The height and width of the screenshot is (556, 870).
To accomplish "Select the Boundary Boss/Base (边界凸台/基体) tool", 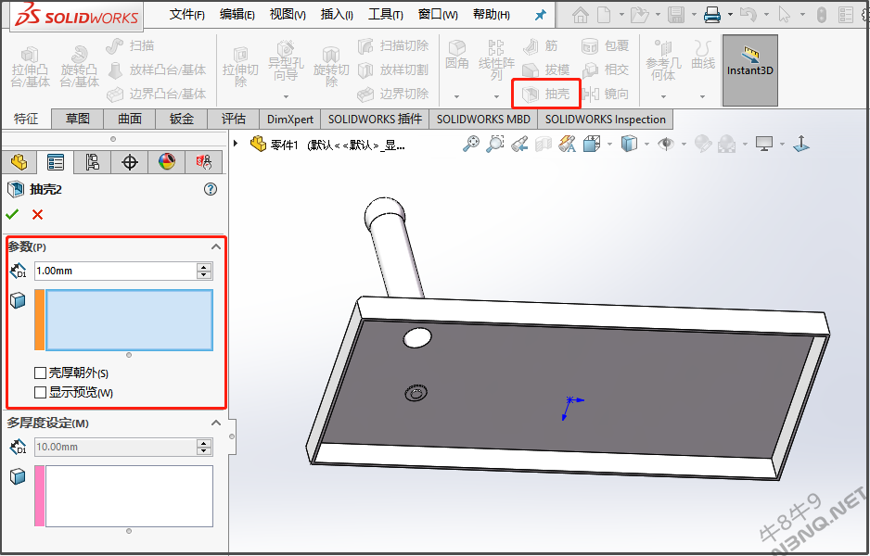I will (157, 94).
